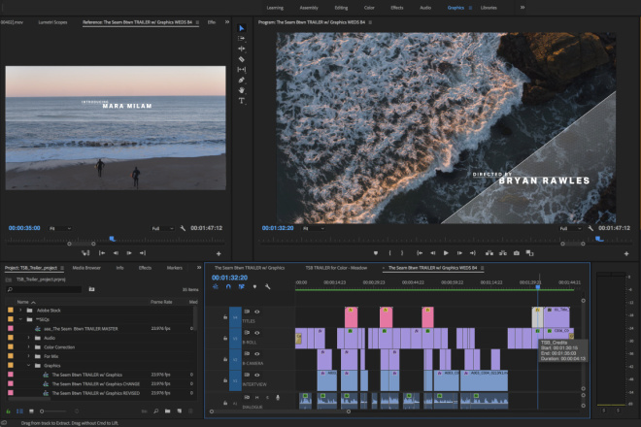Switch to the Audio workspace

click(425, 8)
